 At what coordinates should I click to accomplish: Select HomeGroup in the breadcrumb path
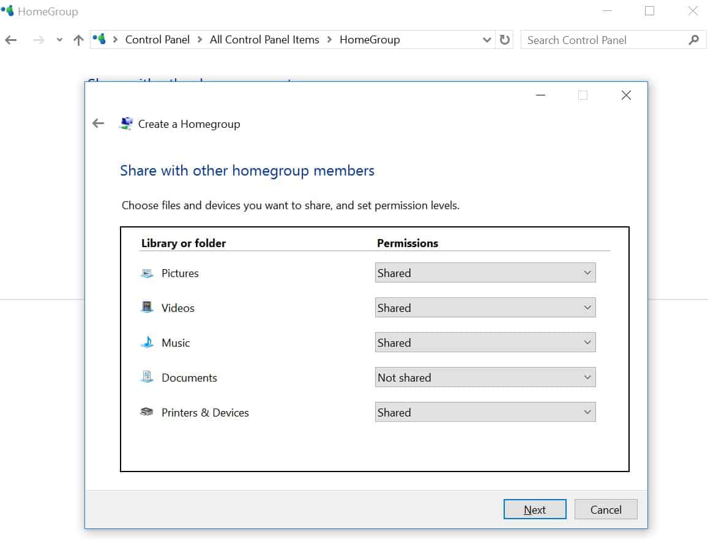(x=370, y=40)
